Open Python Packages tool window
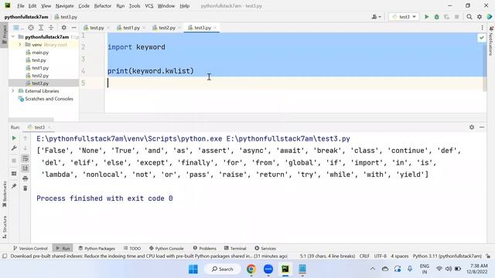Viewport: 495px width, 278px height. point(97,249)
